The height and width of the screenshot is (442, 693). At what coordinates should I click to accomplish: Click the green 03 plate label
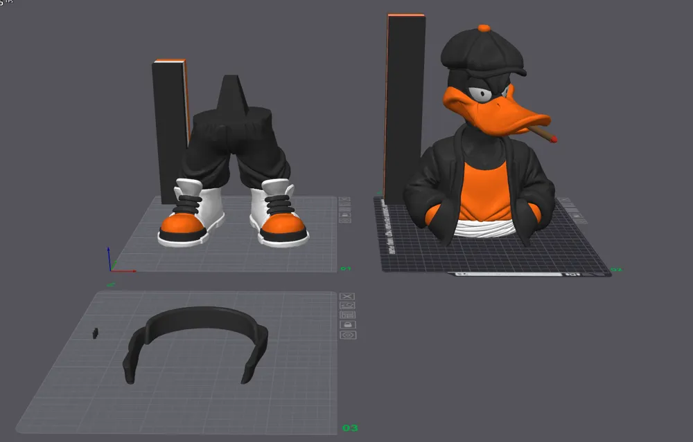(x=350, y=428)
